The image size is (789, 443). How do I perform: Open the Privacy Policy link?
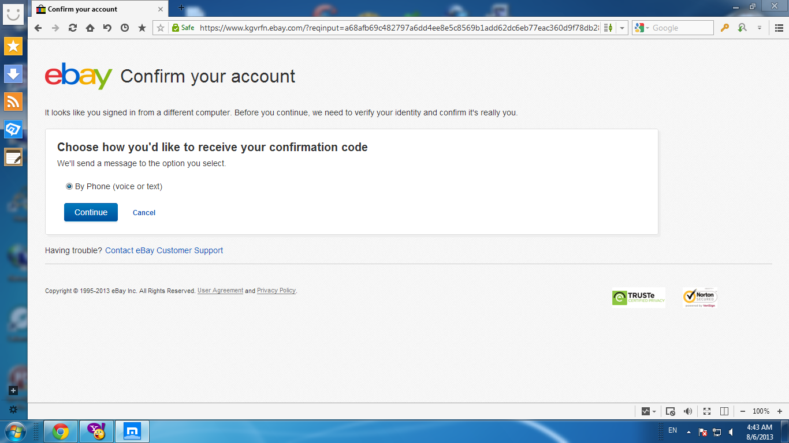click(x=276, y=291)
